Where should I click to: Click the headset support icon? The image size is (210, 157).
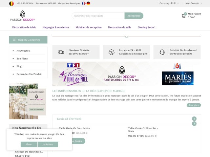coord(162,52)
